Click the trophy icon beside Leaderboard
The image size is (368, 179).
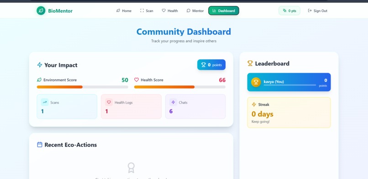coord(250,63)
